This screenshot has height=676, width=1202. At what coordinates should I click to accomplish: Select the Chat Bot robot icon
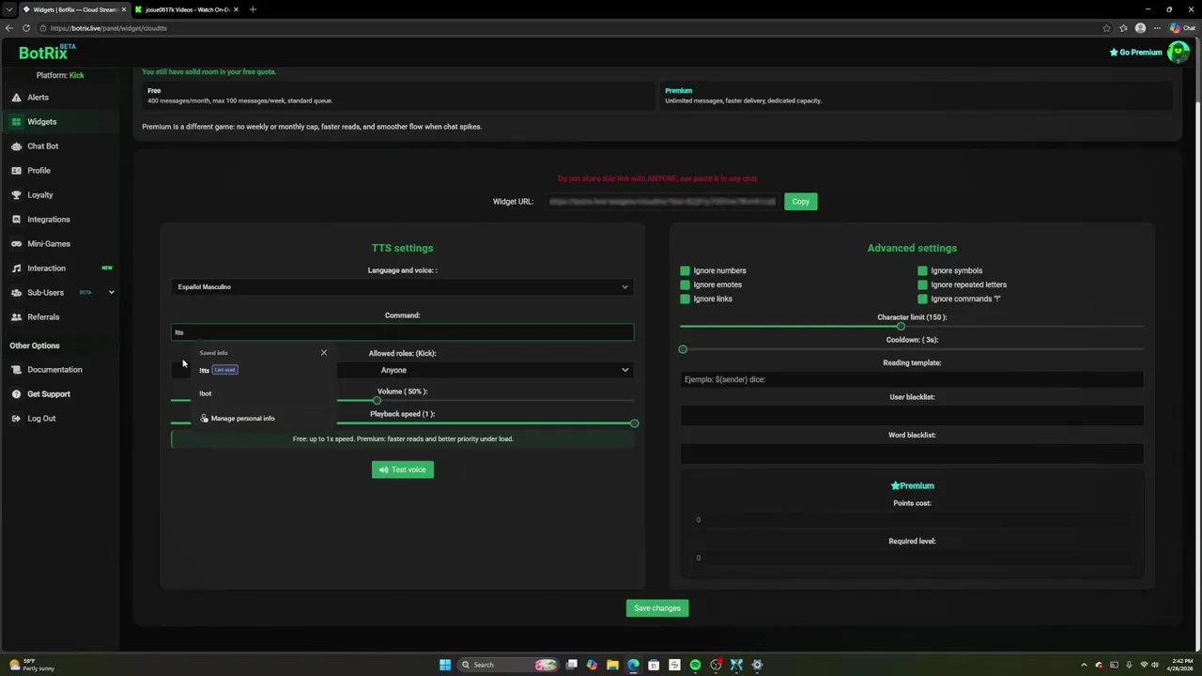point(16,146)
